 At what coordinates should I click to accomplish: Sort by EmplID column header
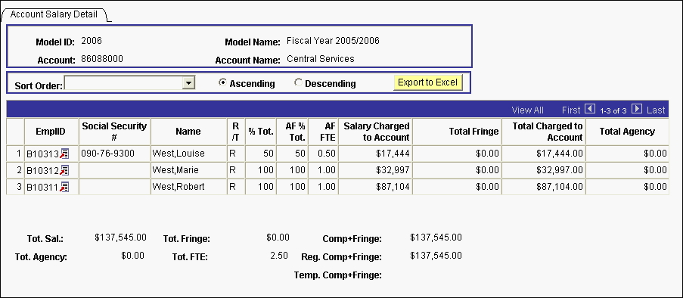click(x=51, y=132)
